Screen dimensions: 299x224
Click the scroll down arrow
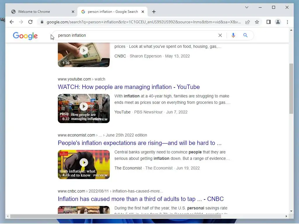(x=291, y=211)
